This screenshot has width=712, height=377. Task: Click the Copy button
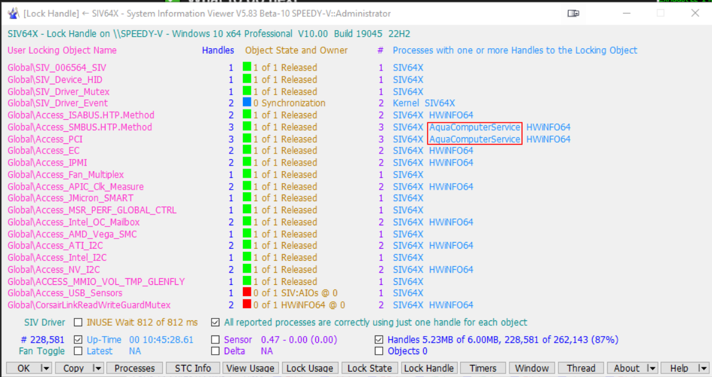point(74,369)
